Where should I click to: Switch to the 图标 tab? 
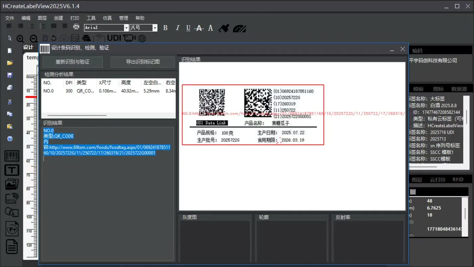pyautogui.click(x=438, y=89)
